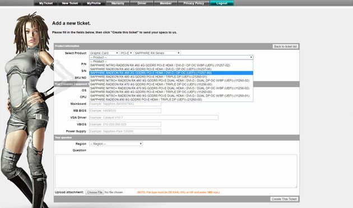Choose RADEON RX 460 4G OC (11257-06) option
The image size is (353, 208).
(171, 69)
